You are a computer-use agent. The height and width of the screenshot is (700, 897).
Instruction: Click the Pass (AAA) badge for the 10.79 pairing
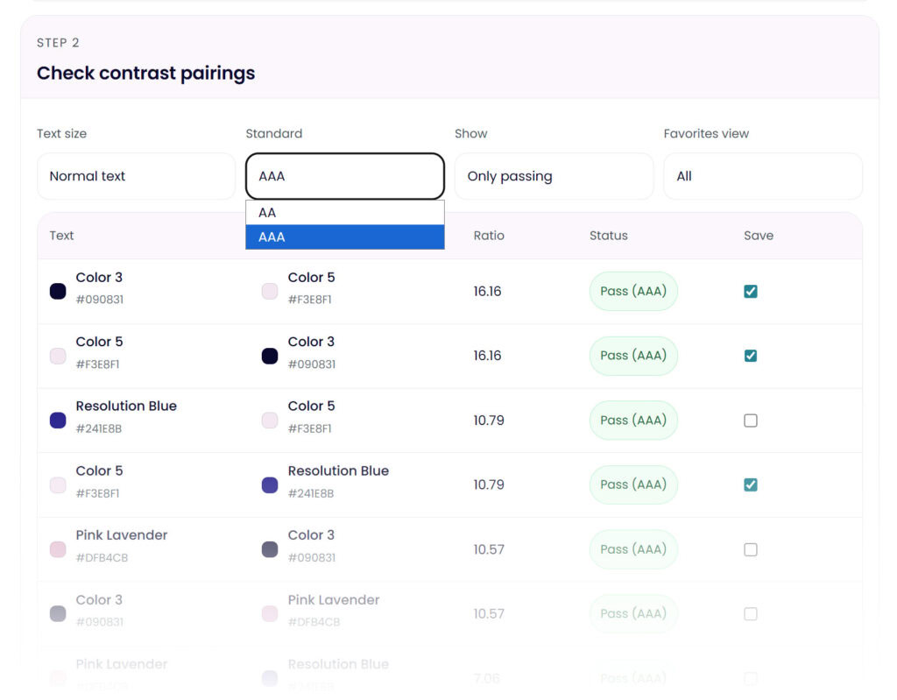[x=632, y=420]
